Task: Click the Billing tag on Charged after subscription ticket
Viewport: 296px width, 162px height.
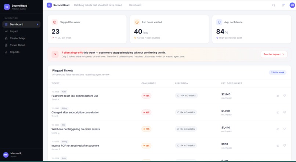Action: (64, 109)
